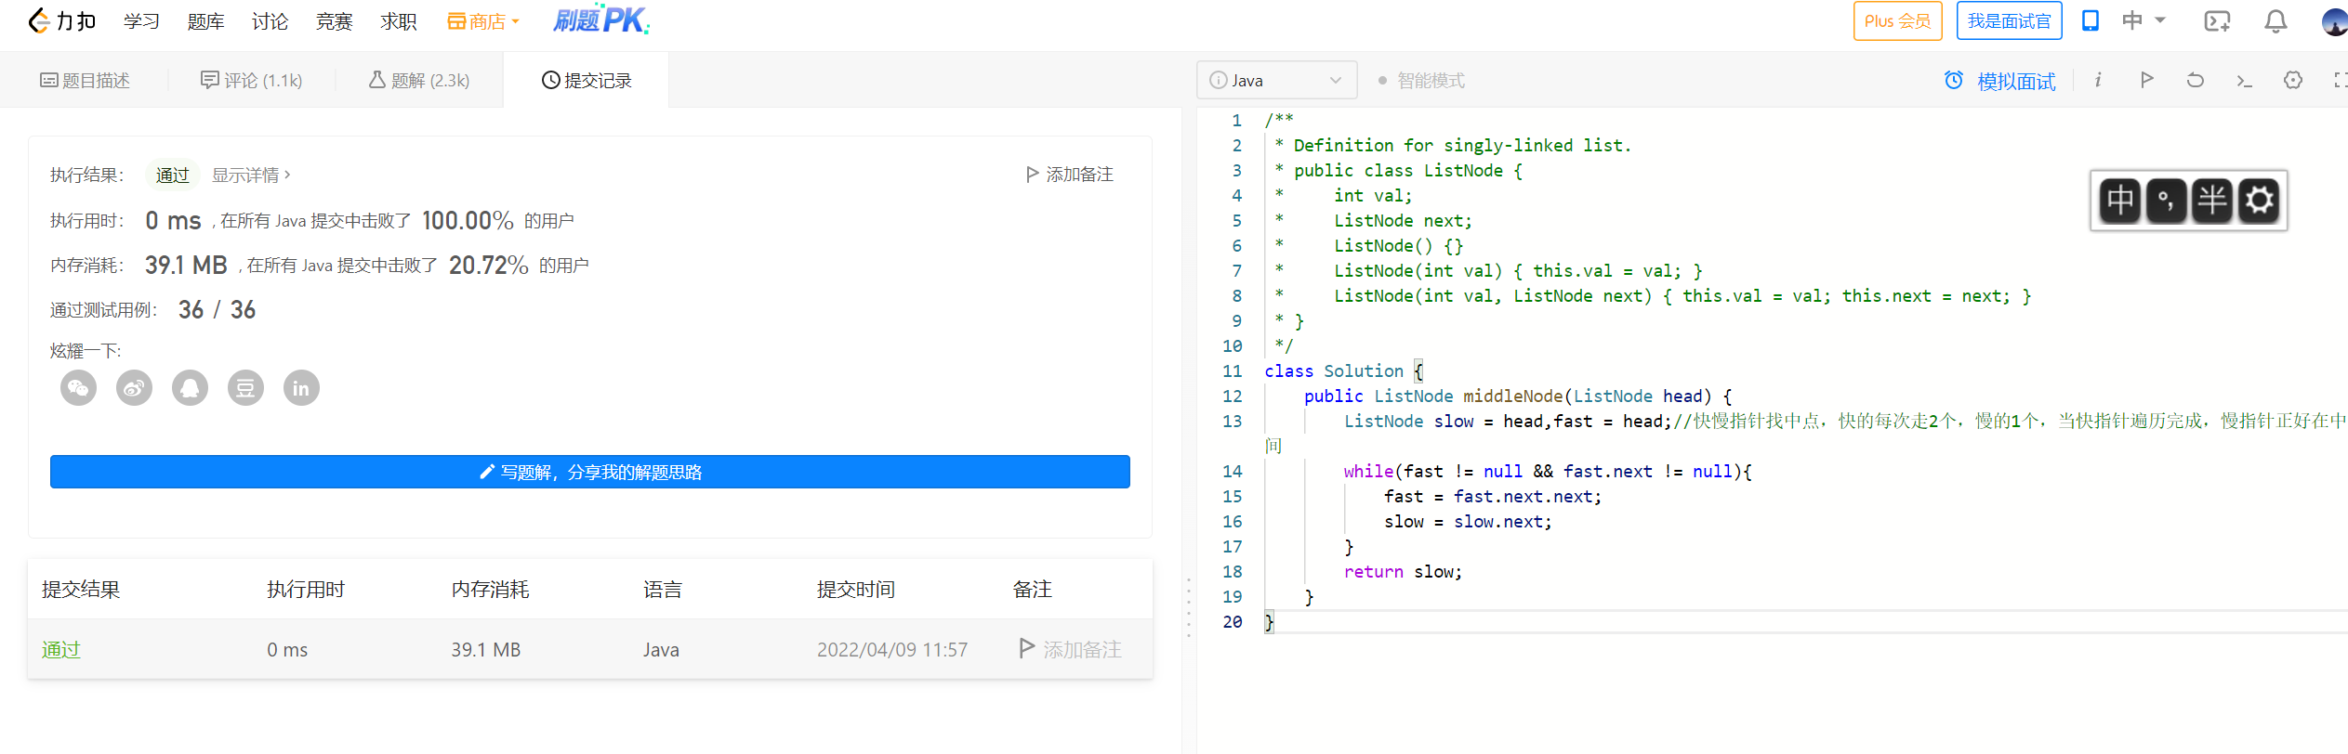The width and height of the screenshot is (2348, 754).
Task: Open the 讨论 menu
Action: coord(270,21)
